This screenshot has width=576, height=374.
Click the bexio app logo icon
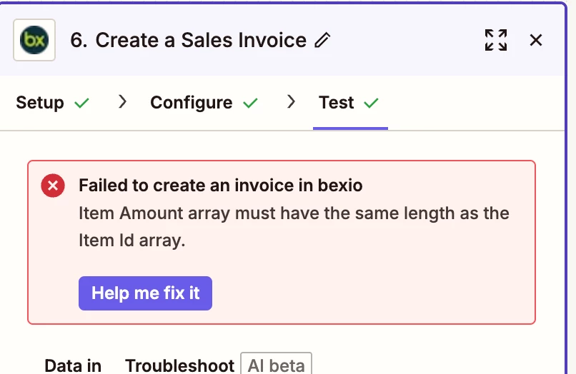34,40
